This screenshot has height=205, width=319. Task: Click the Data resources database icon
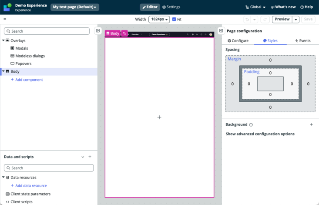click(7, 178)
